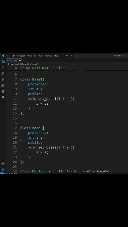Open the Explorer view in activity bar
This screenshot has height=227, width=128.
pos(3,61)
